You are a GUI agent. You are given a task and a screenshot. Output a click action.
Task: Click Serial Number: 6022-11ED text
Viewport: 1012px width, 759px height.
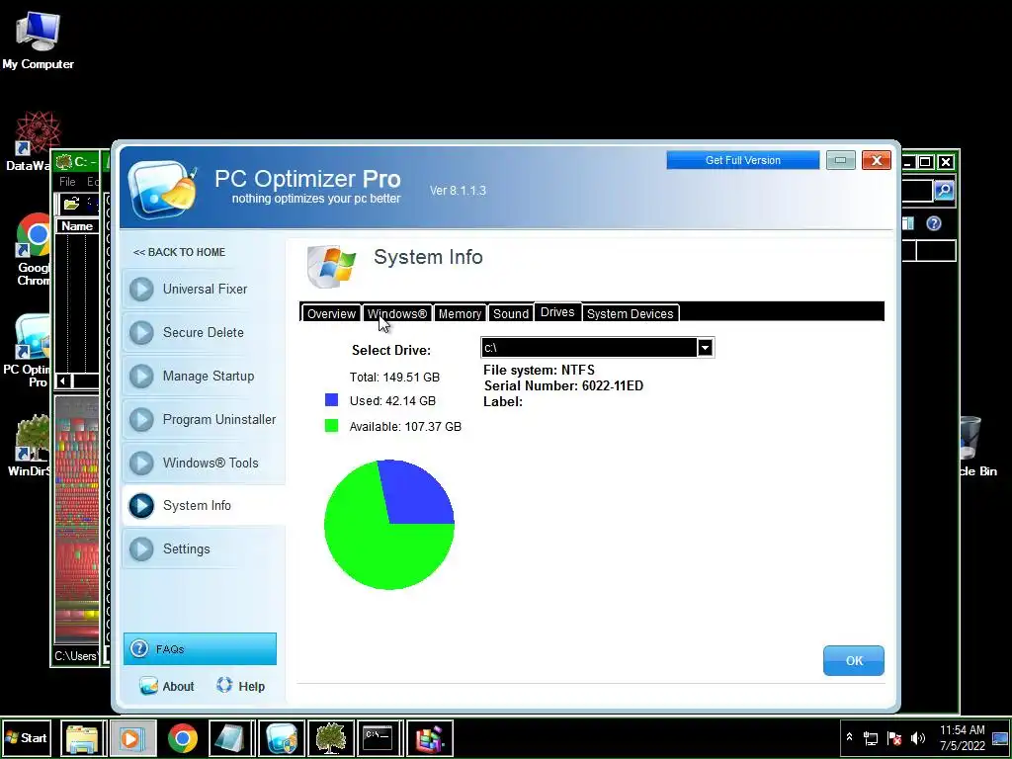[563, 386]
